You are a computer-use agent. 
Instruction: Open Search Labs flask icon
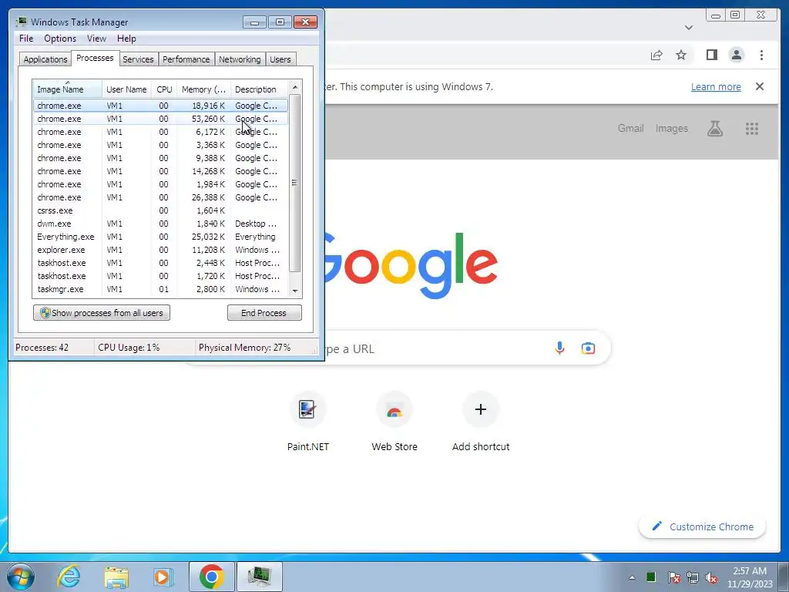pos(714,129)
